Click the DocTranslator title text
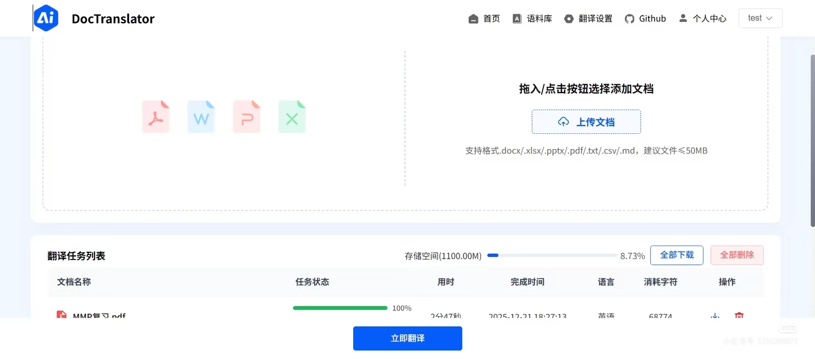This screenshot has height=359, width=815. [x=113, y=19]
